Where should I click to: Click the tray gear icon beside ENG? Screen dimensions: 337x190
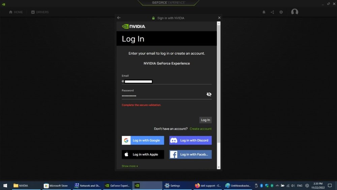coord(307,186)
